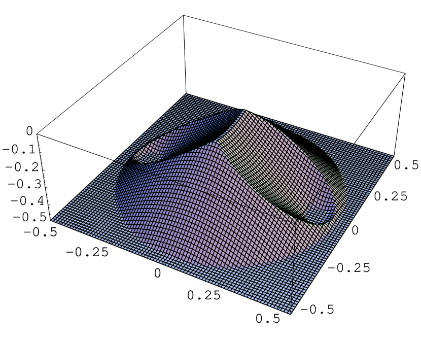This screenshot has height=342, width=421.
Task: Click the -0.3 vertical axis tick label
Action: coord(24,185)
